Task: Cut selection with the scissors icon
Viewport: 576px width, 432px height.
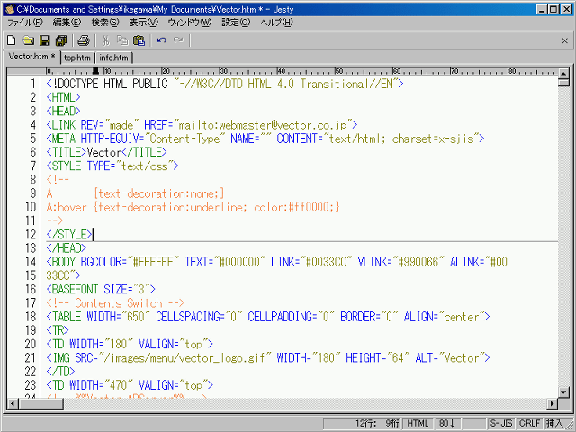Action: pyautogui.click(x=106, y=40)
